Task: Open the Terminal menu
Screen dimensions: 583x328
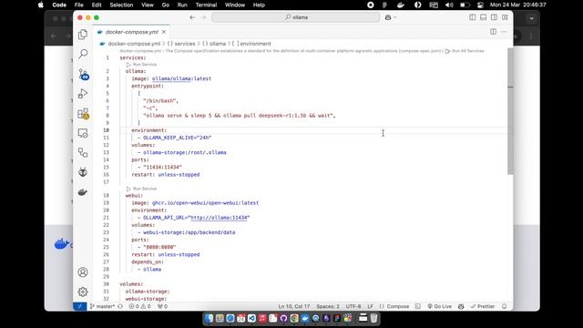Action: point(206,5)
